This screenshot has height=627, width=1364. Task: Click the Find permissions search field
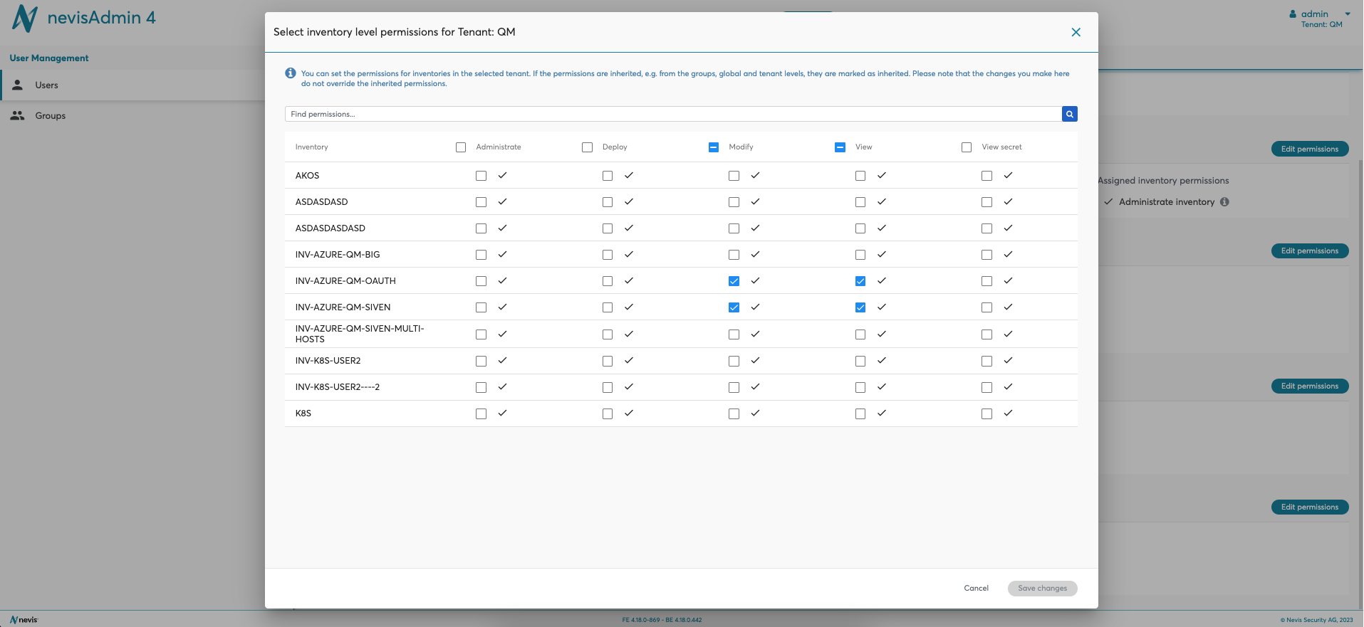672,114
